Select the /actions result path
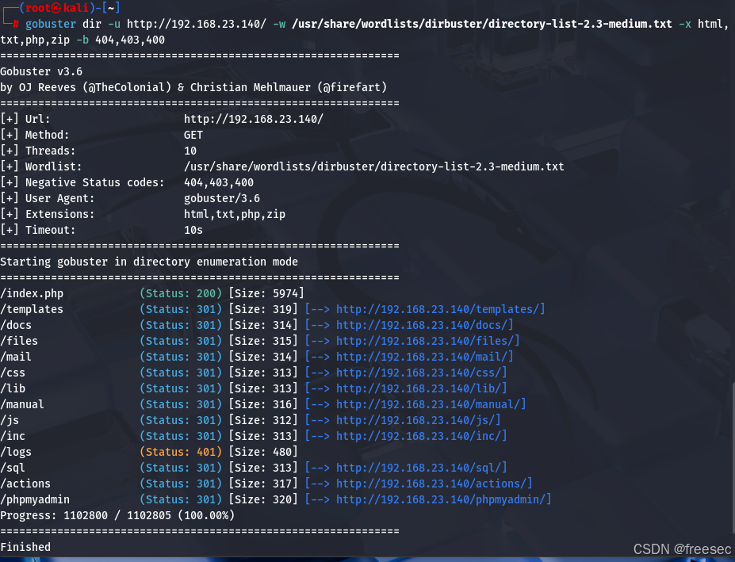This screenshot has height=562, width=735. 25,484
